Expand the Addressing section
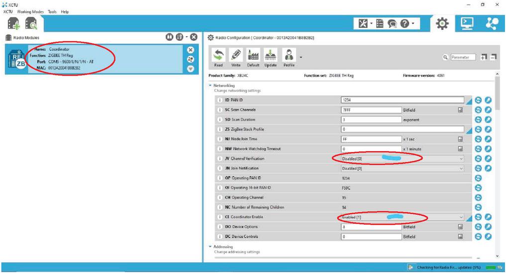 pyautogui.click(x=210, y=247)
